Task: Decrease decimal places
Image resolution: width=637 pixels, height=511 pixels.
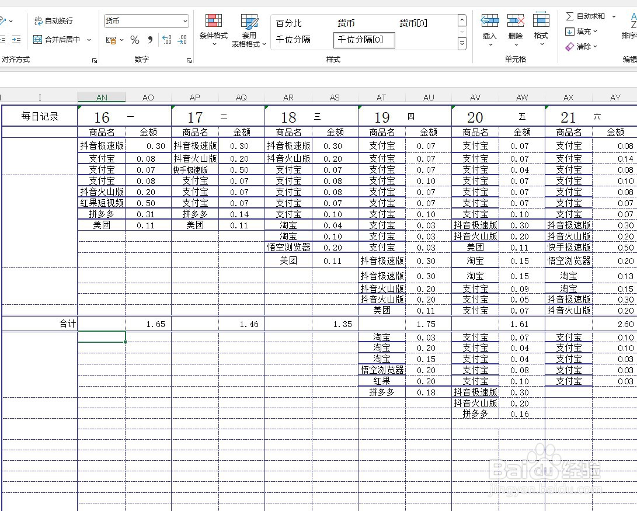Action: pyautogui.click(x=182, y=40)
